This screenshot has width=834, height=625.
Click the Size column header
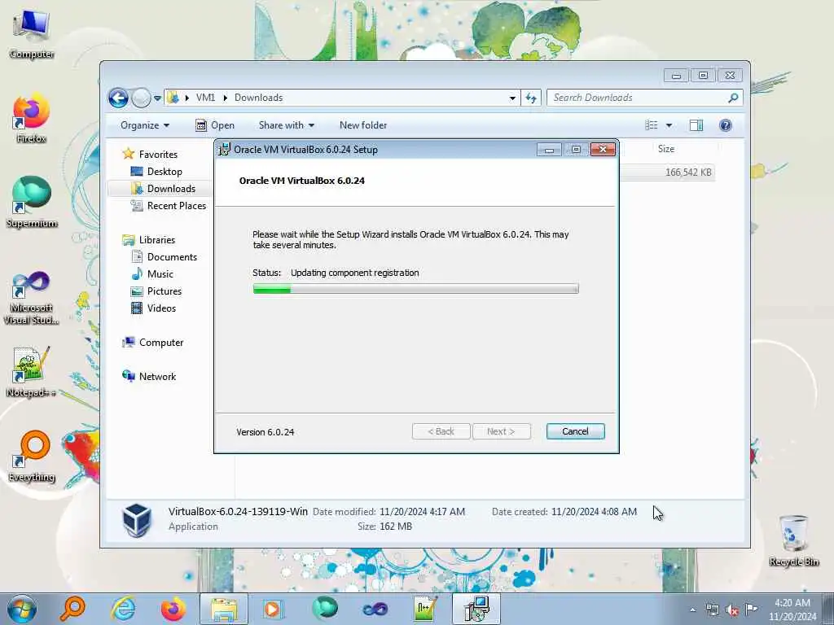(x=666, y=149)
